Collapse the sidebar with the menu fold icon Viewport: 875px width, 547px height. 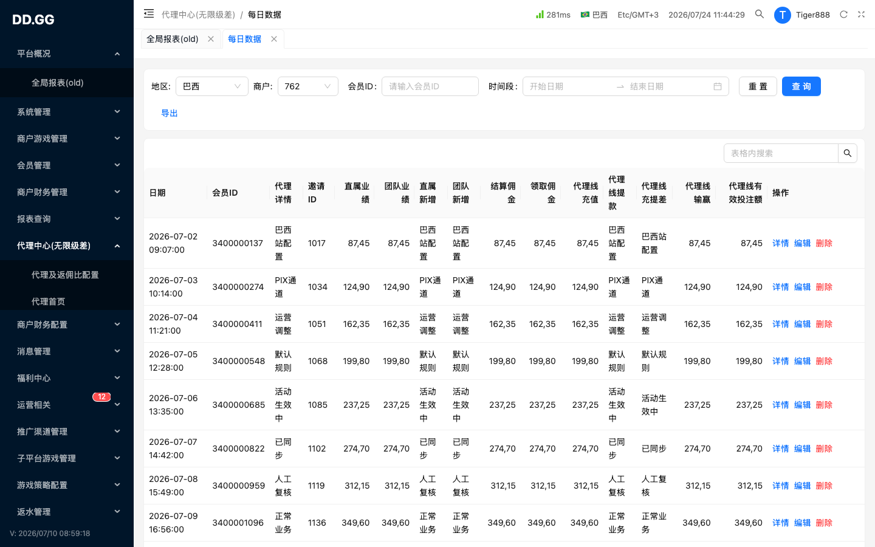point(149,13)
